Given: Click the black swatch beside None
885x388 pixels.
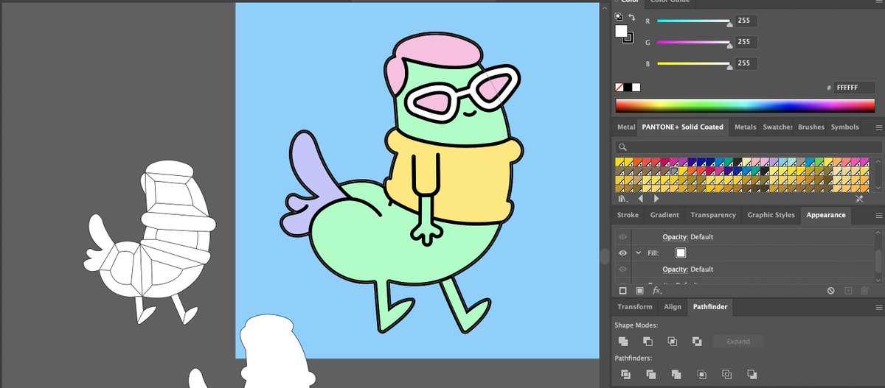Looking at the screenshot, I should click(628, 87).
